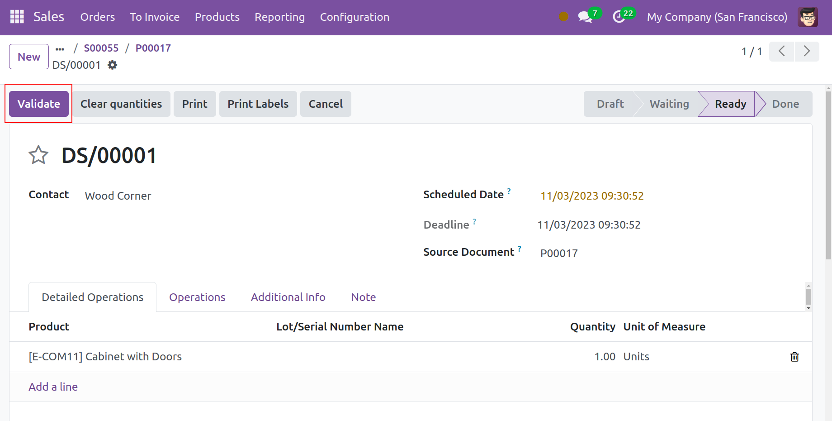The height and width of the screenshot is (421, 832).
Task: Sort by Quantity column header
Action: pyautogui.click(x=593, y=326)
